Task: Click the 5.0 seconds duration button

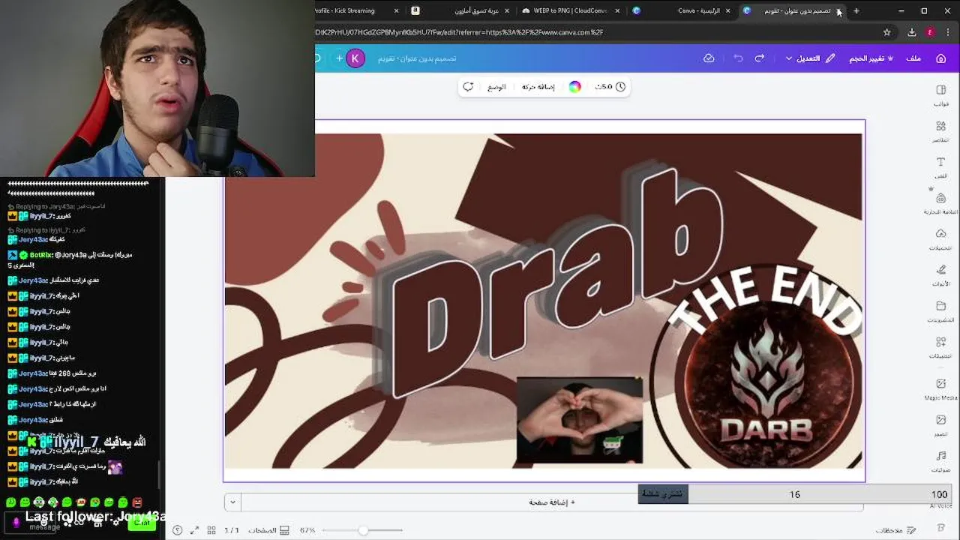Action: coord(610,87)
